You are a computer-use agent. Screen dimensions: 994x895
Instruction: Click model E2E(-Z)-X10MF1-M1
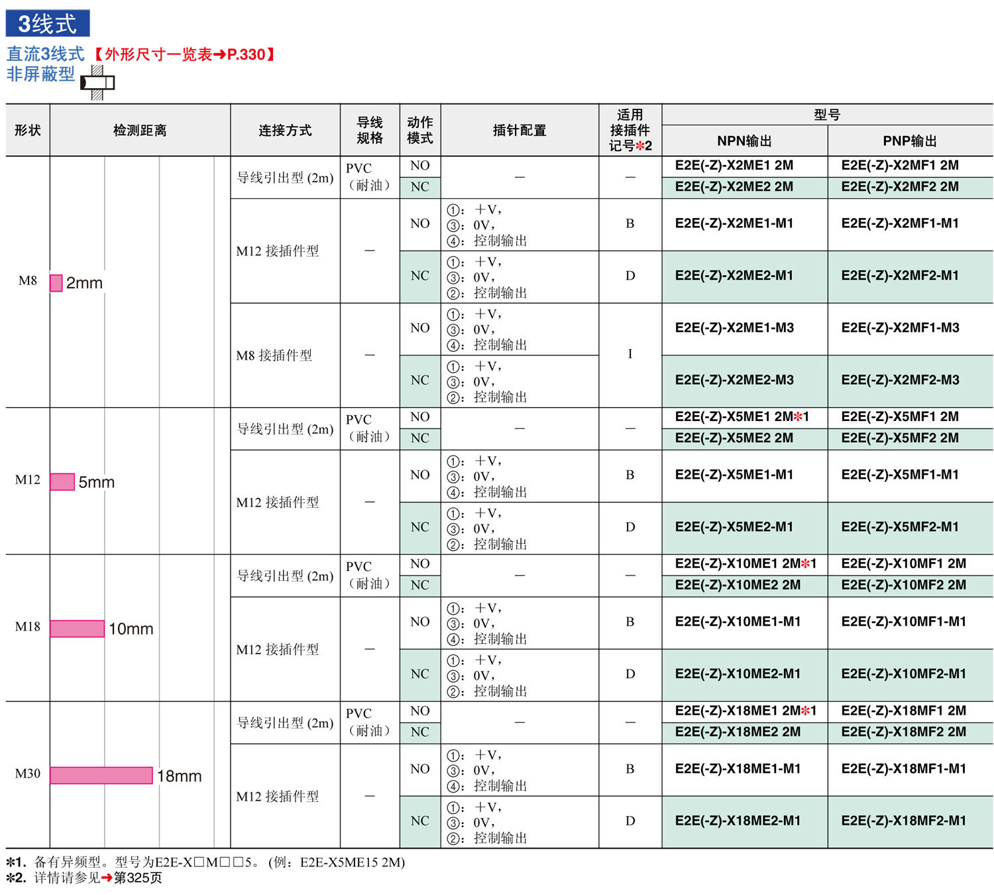click(x=904, y=622)
